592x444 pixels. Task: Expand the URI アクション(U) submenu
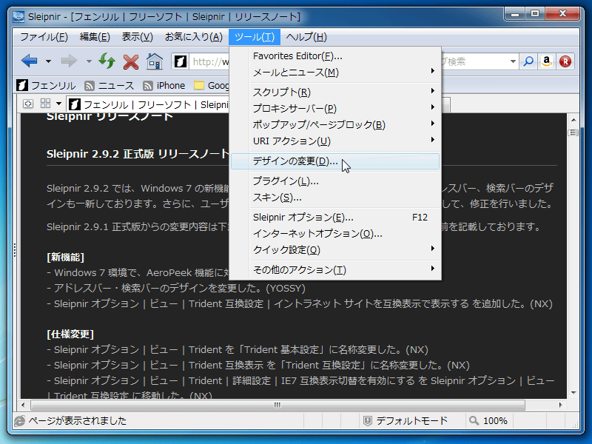coord(335,141)
